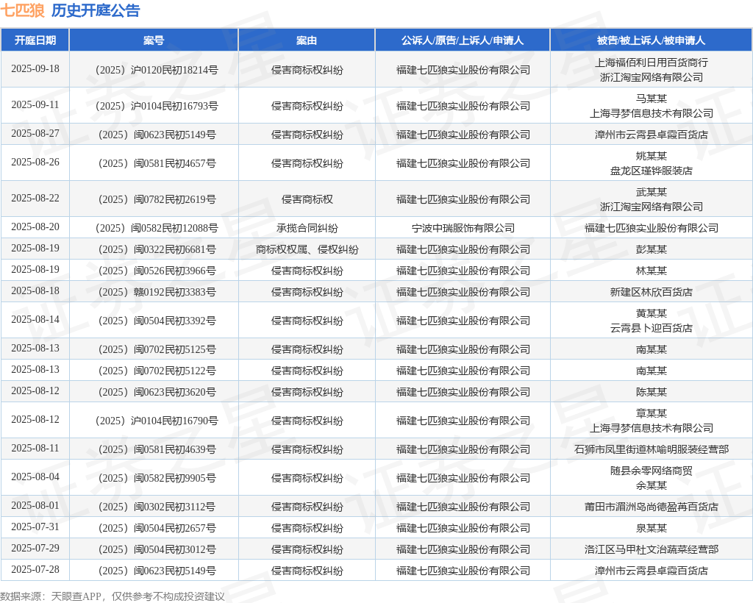This screenshot has height=603, width=753.
Task: Click case 闽0623民初5149号 in 2025-08-27 row
Action: pos(157,135)
